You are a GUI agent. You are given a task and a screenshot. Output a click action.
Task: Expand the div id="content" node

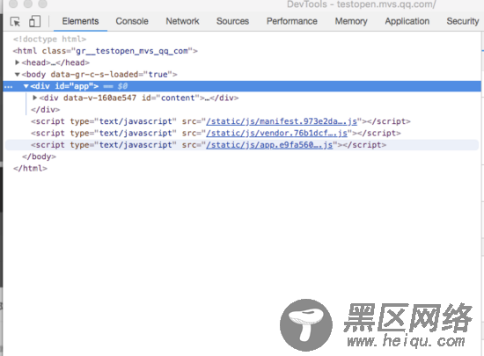tap(35, 98)
